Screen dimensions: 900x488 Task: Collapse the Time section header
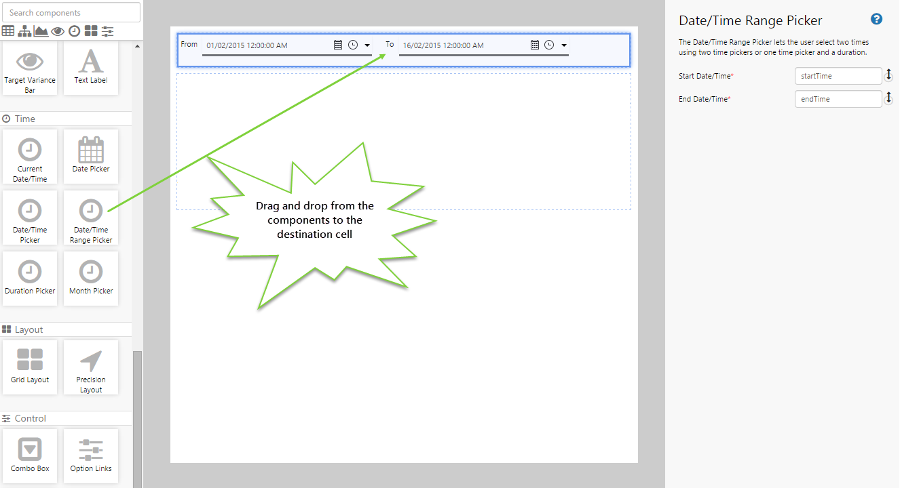tap(24, 119)
